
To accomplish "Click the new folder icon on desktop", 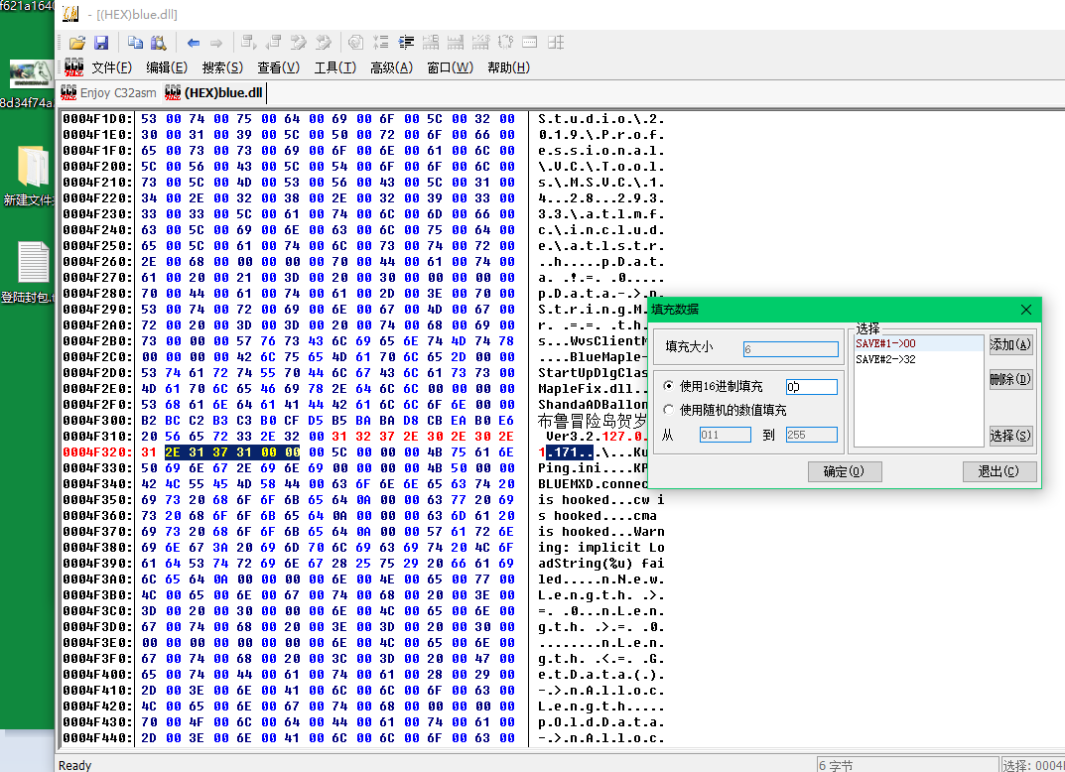I will 32,169.
